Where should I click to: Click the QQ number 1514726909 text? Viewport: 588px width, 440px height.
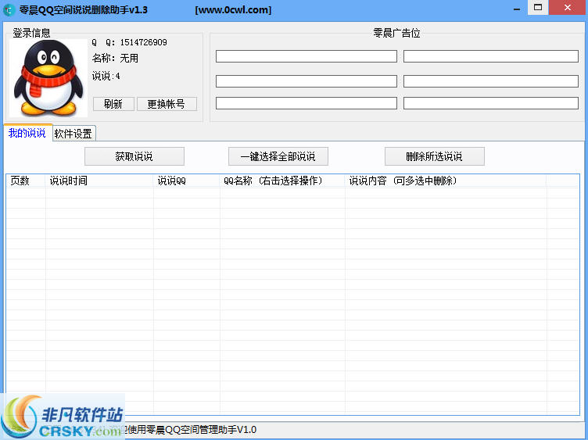[x=144, y=42]
